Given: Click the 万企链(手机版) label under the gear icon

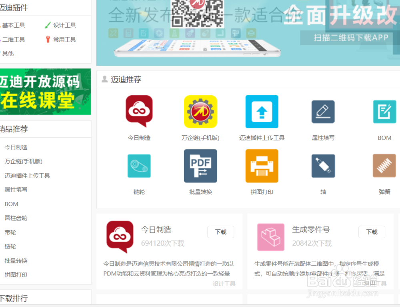Looking at the screenshot, I should pyautogui.click(x=200, y=138).
